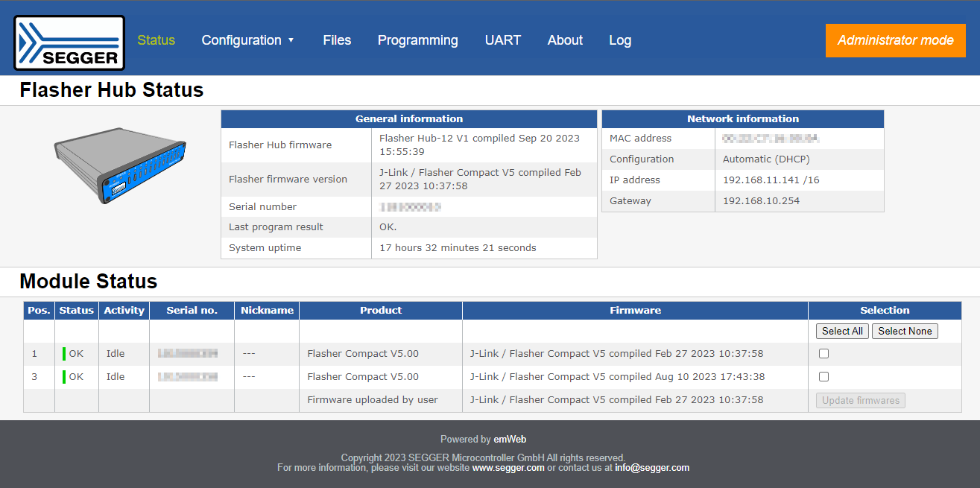Go to the Files page
The height and width of the screenshot is (488, 980).
(337, 40)
